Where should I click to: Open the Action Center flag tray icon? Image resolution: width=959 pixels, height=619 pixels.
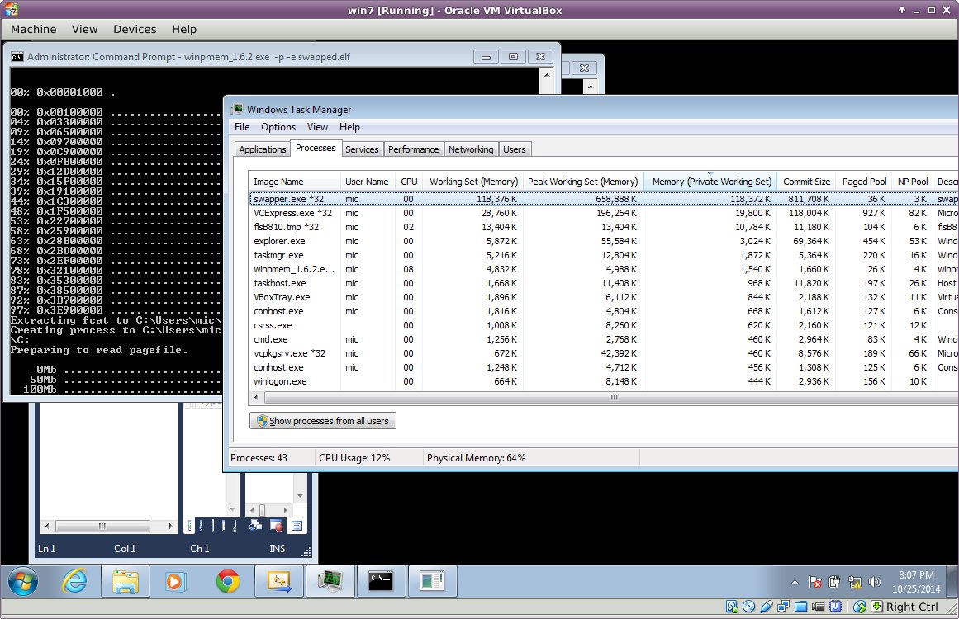coord(814,583)
